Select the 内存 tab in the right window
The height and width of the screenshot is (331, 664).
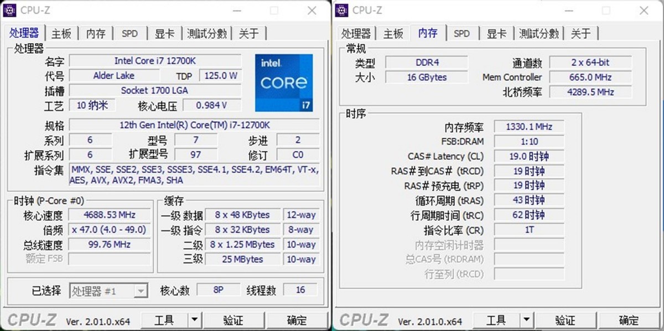pos(428,33)
